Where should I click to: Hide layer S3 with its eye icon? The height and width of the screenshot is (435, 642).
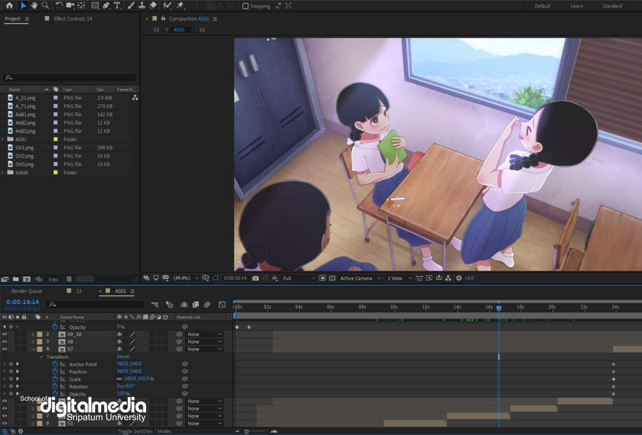(x=5, y=423)
